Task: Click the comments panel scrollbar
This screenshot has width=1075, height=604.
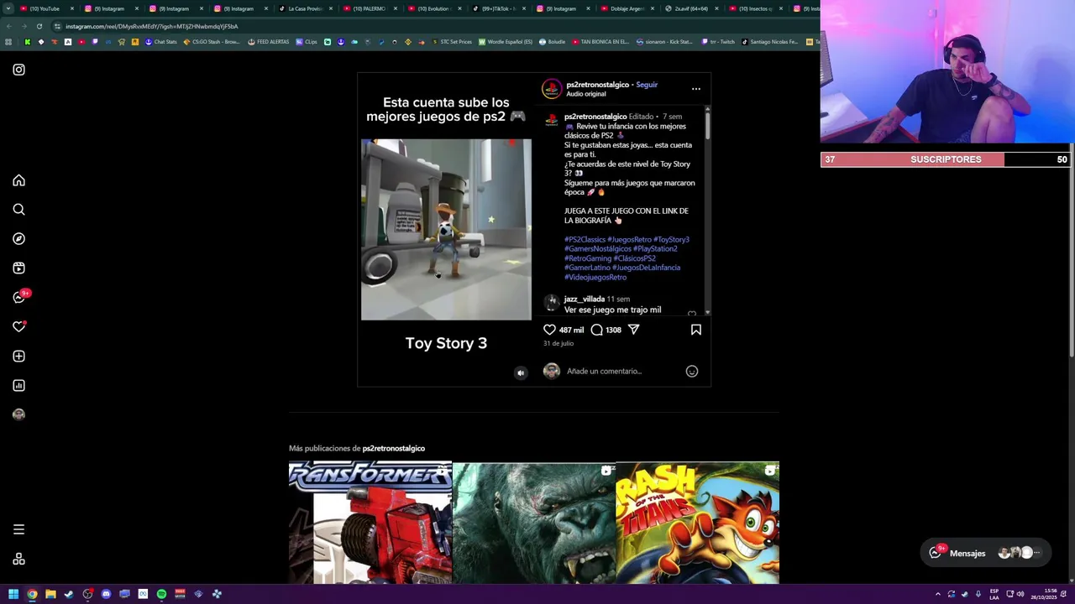Action: coord(707,126)
